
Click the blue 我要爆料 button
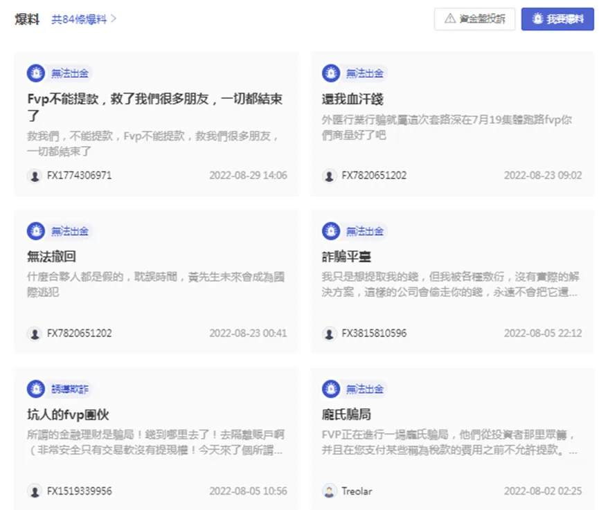pyautogui.click(x=557, y=19)
